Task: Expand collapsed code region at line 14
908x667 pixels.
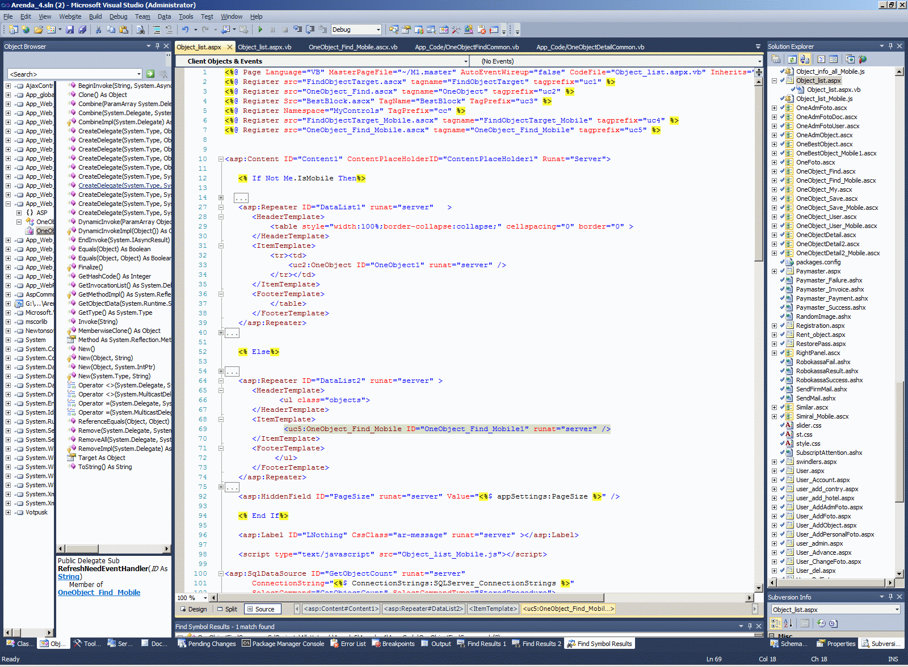Action: [x=221, y=198]
